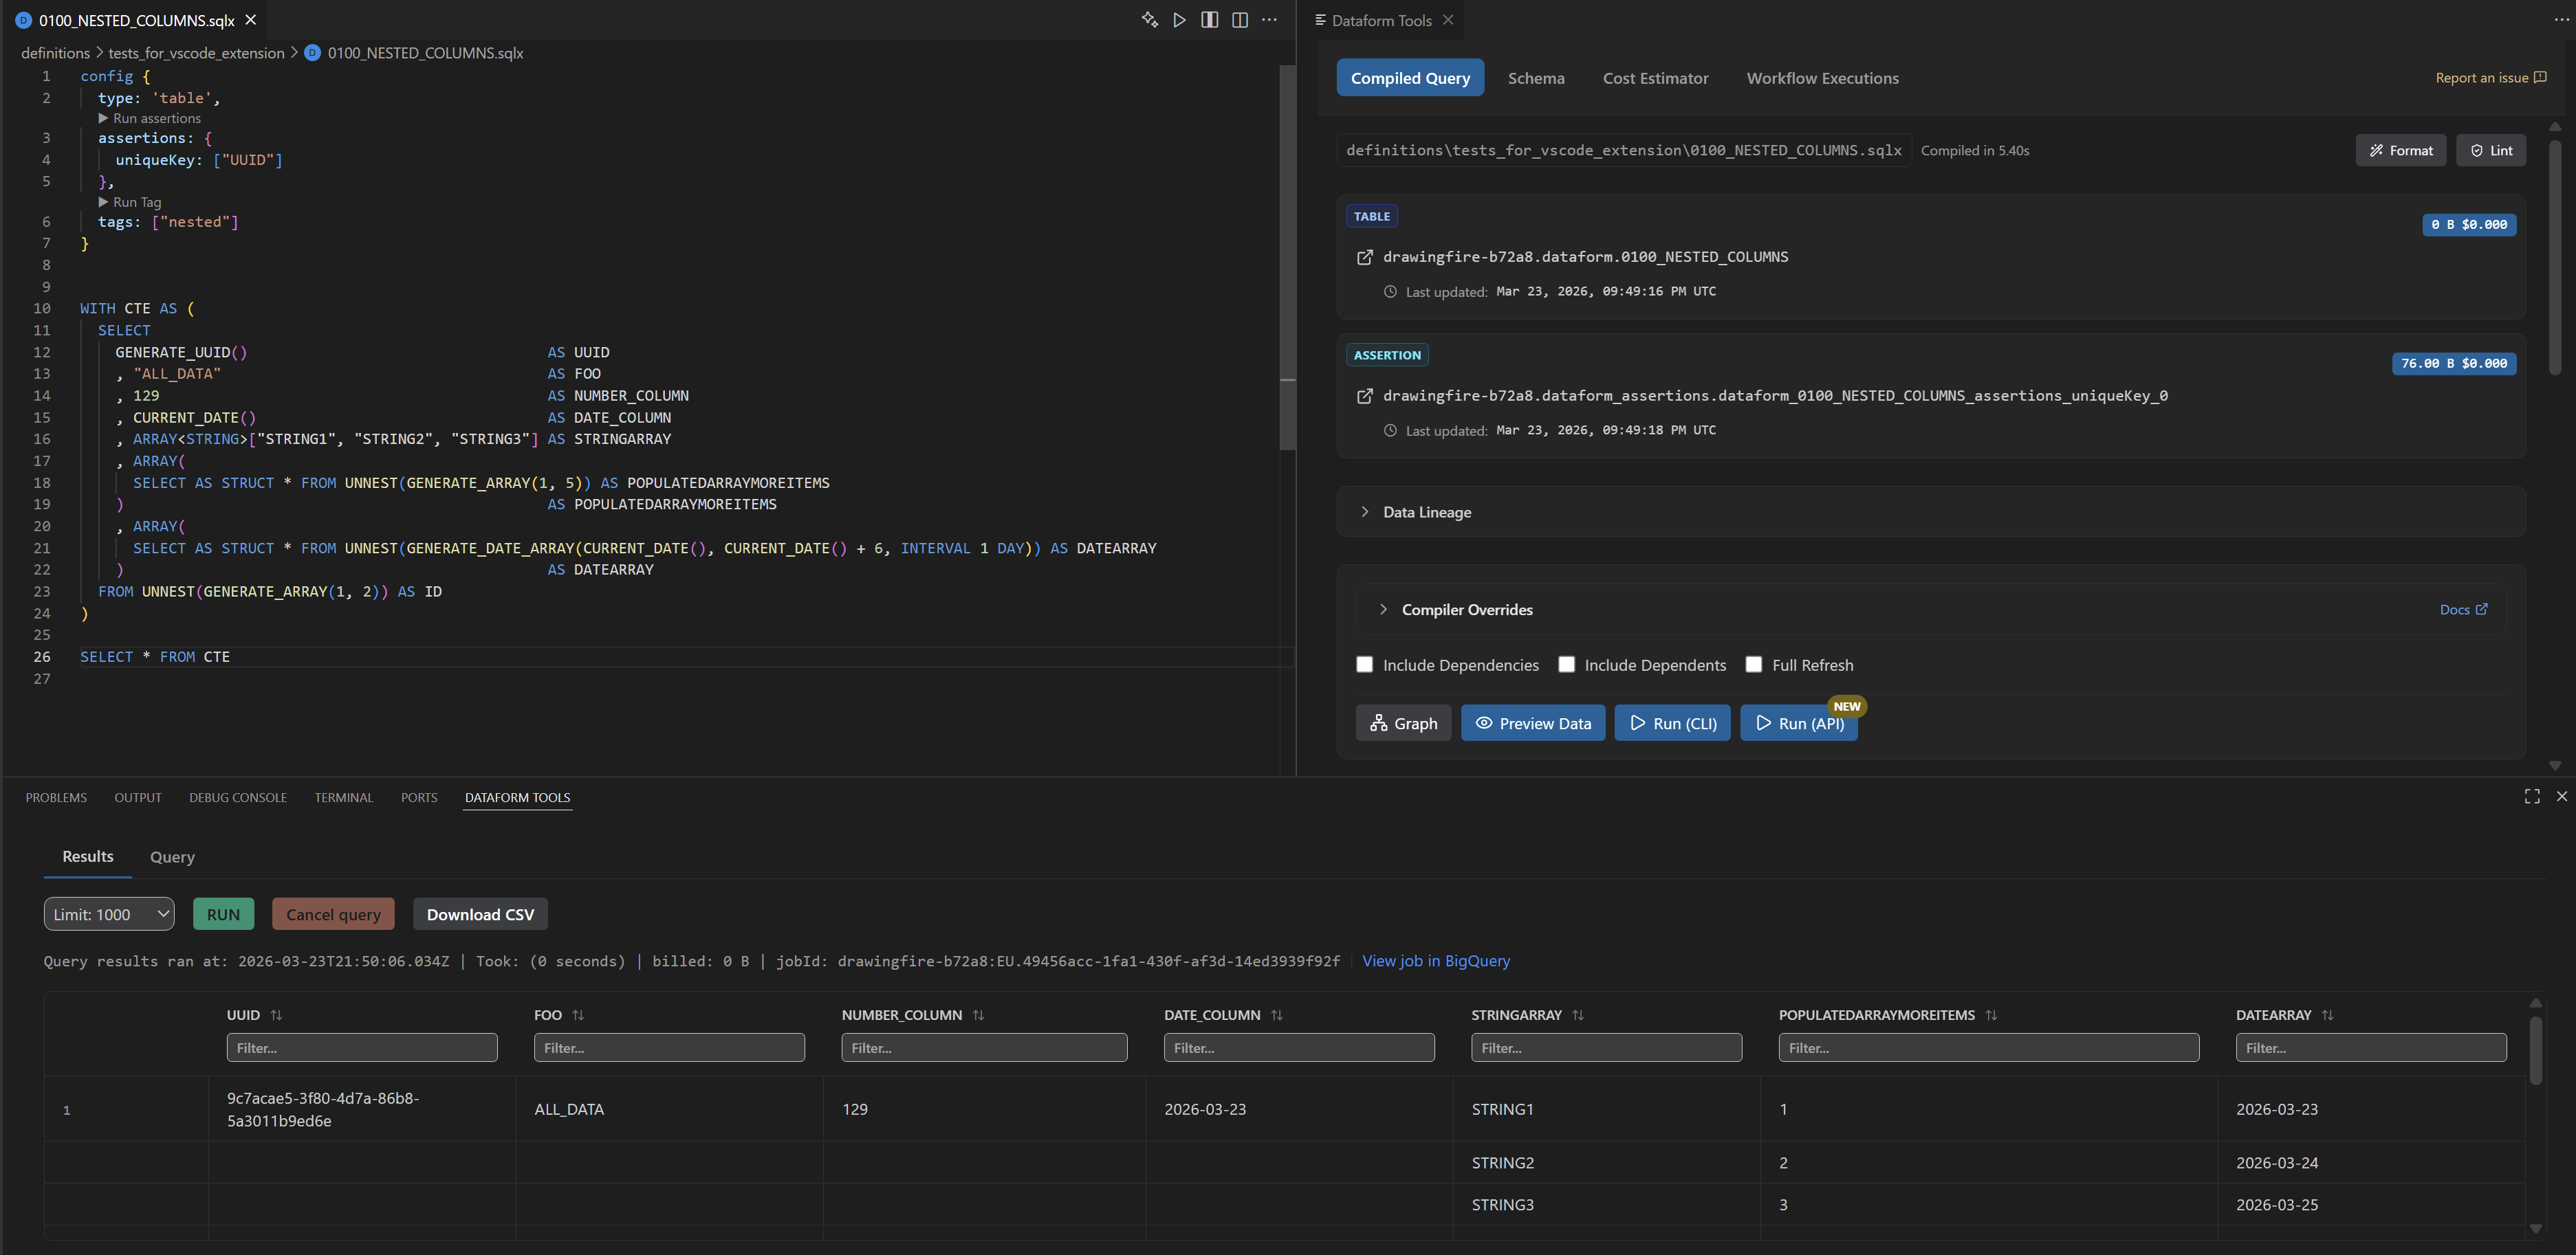Switch to the Cost Estimator tab
Image resolution: width=2576 pixels, height=1255 pixels.
pyautogui.click(x=1655, y=78)
